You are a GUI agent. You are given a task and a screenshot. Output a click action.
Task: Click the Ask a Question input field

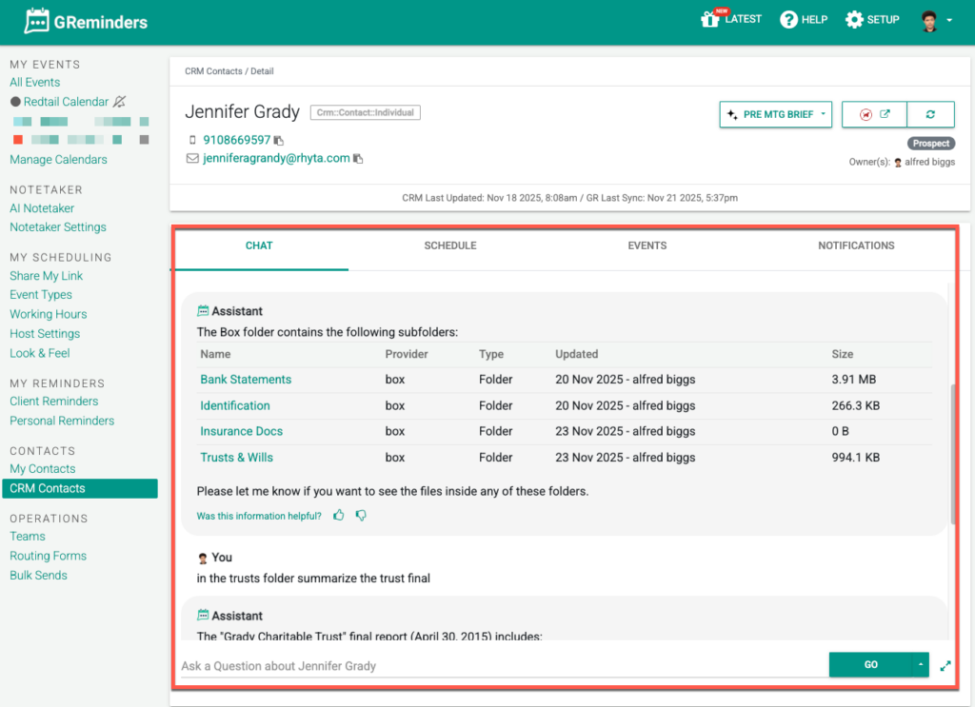(500, 666)
